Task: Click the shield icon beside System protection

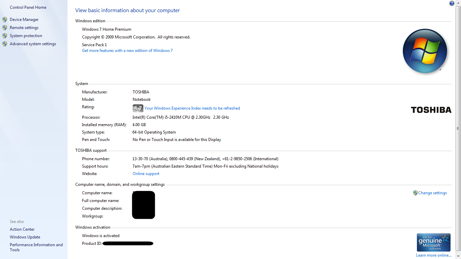Action: coord(5,36)
